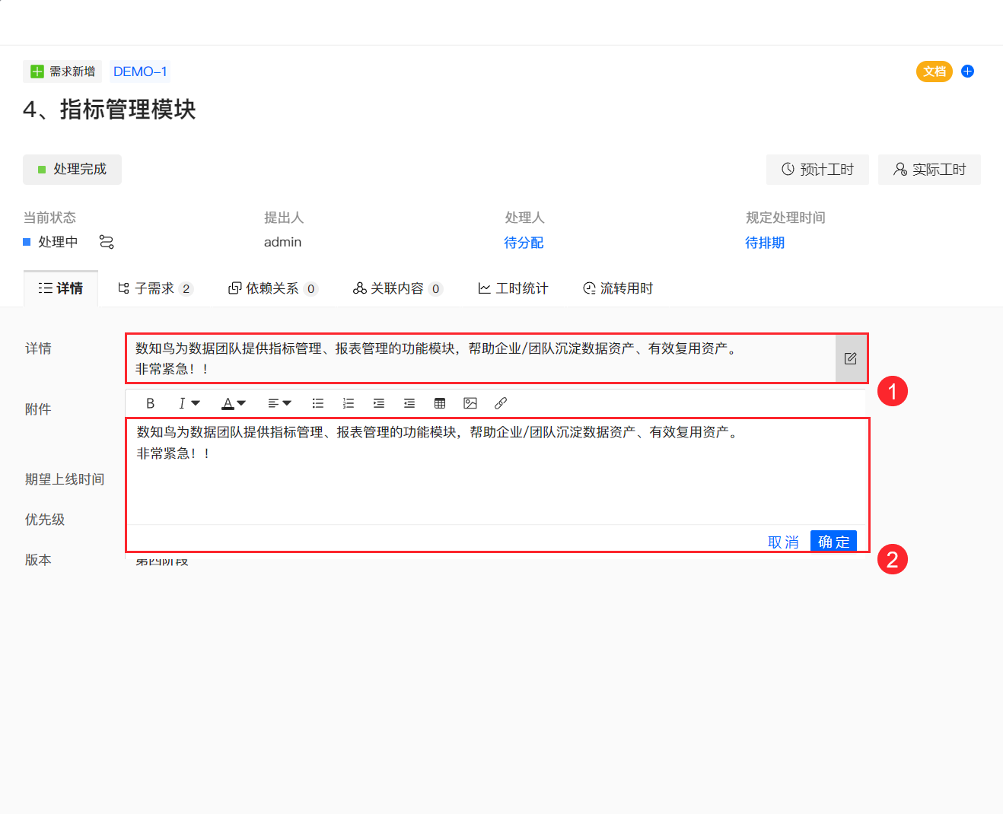Open the font color dropdown

pos(234,403)
